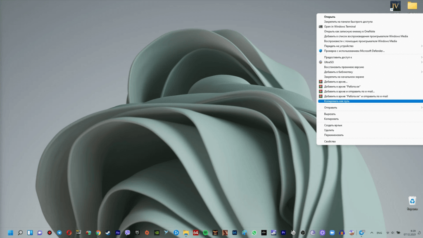Show hidden icons in the system tray
Image resolution: width=423 pixels, height=238 pixels.
click(x=371, y=233)
